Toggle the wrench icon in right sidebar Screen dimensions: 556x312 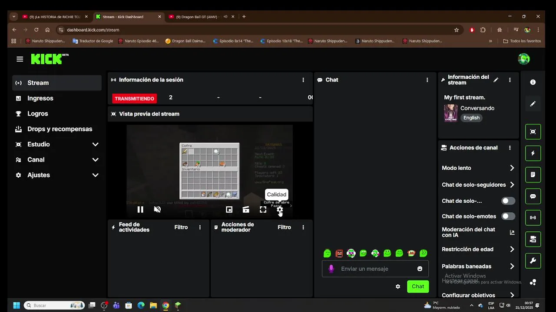533,261
